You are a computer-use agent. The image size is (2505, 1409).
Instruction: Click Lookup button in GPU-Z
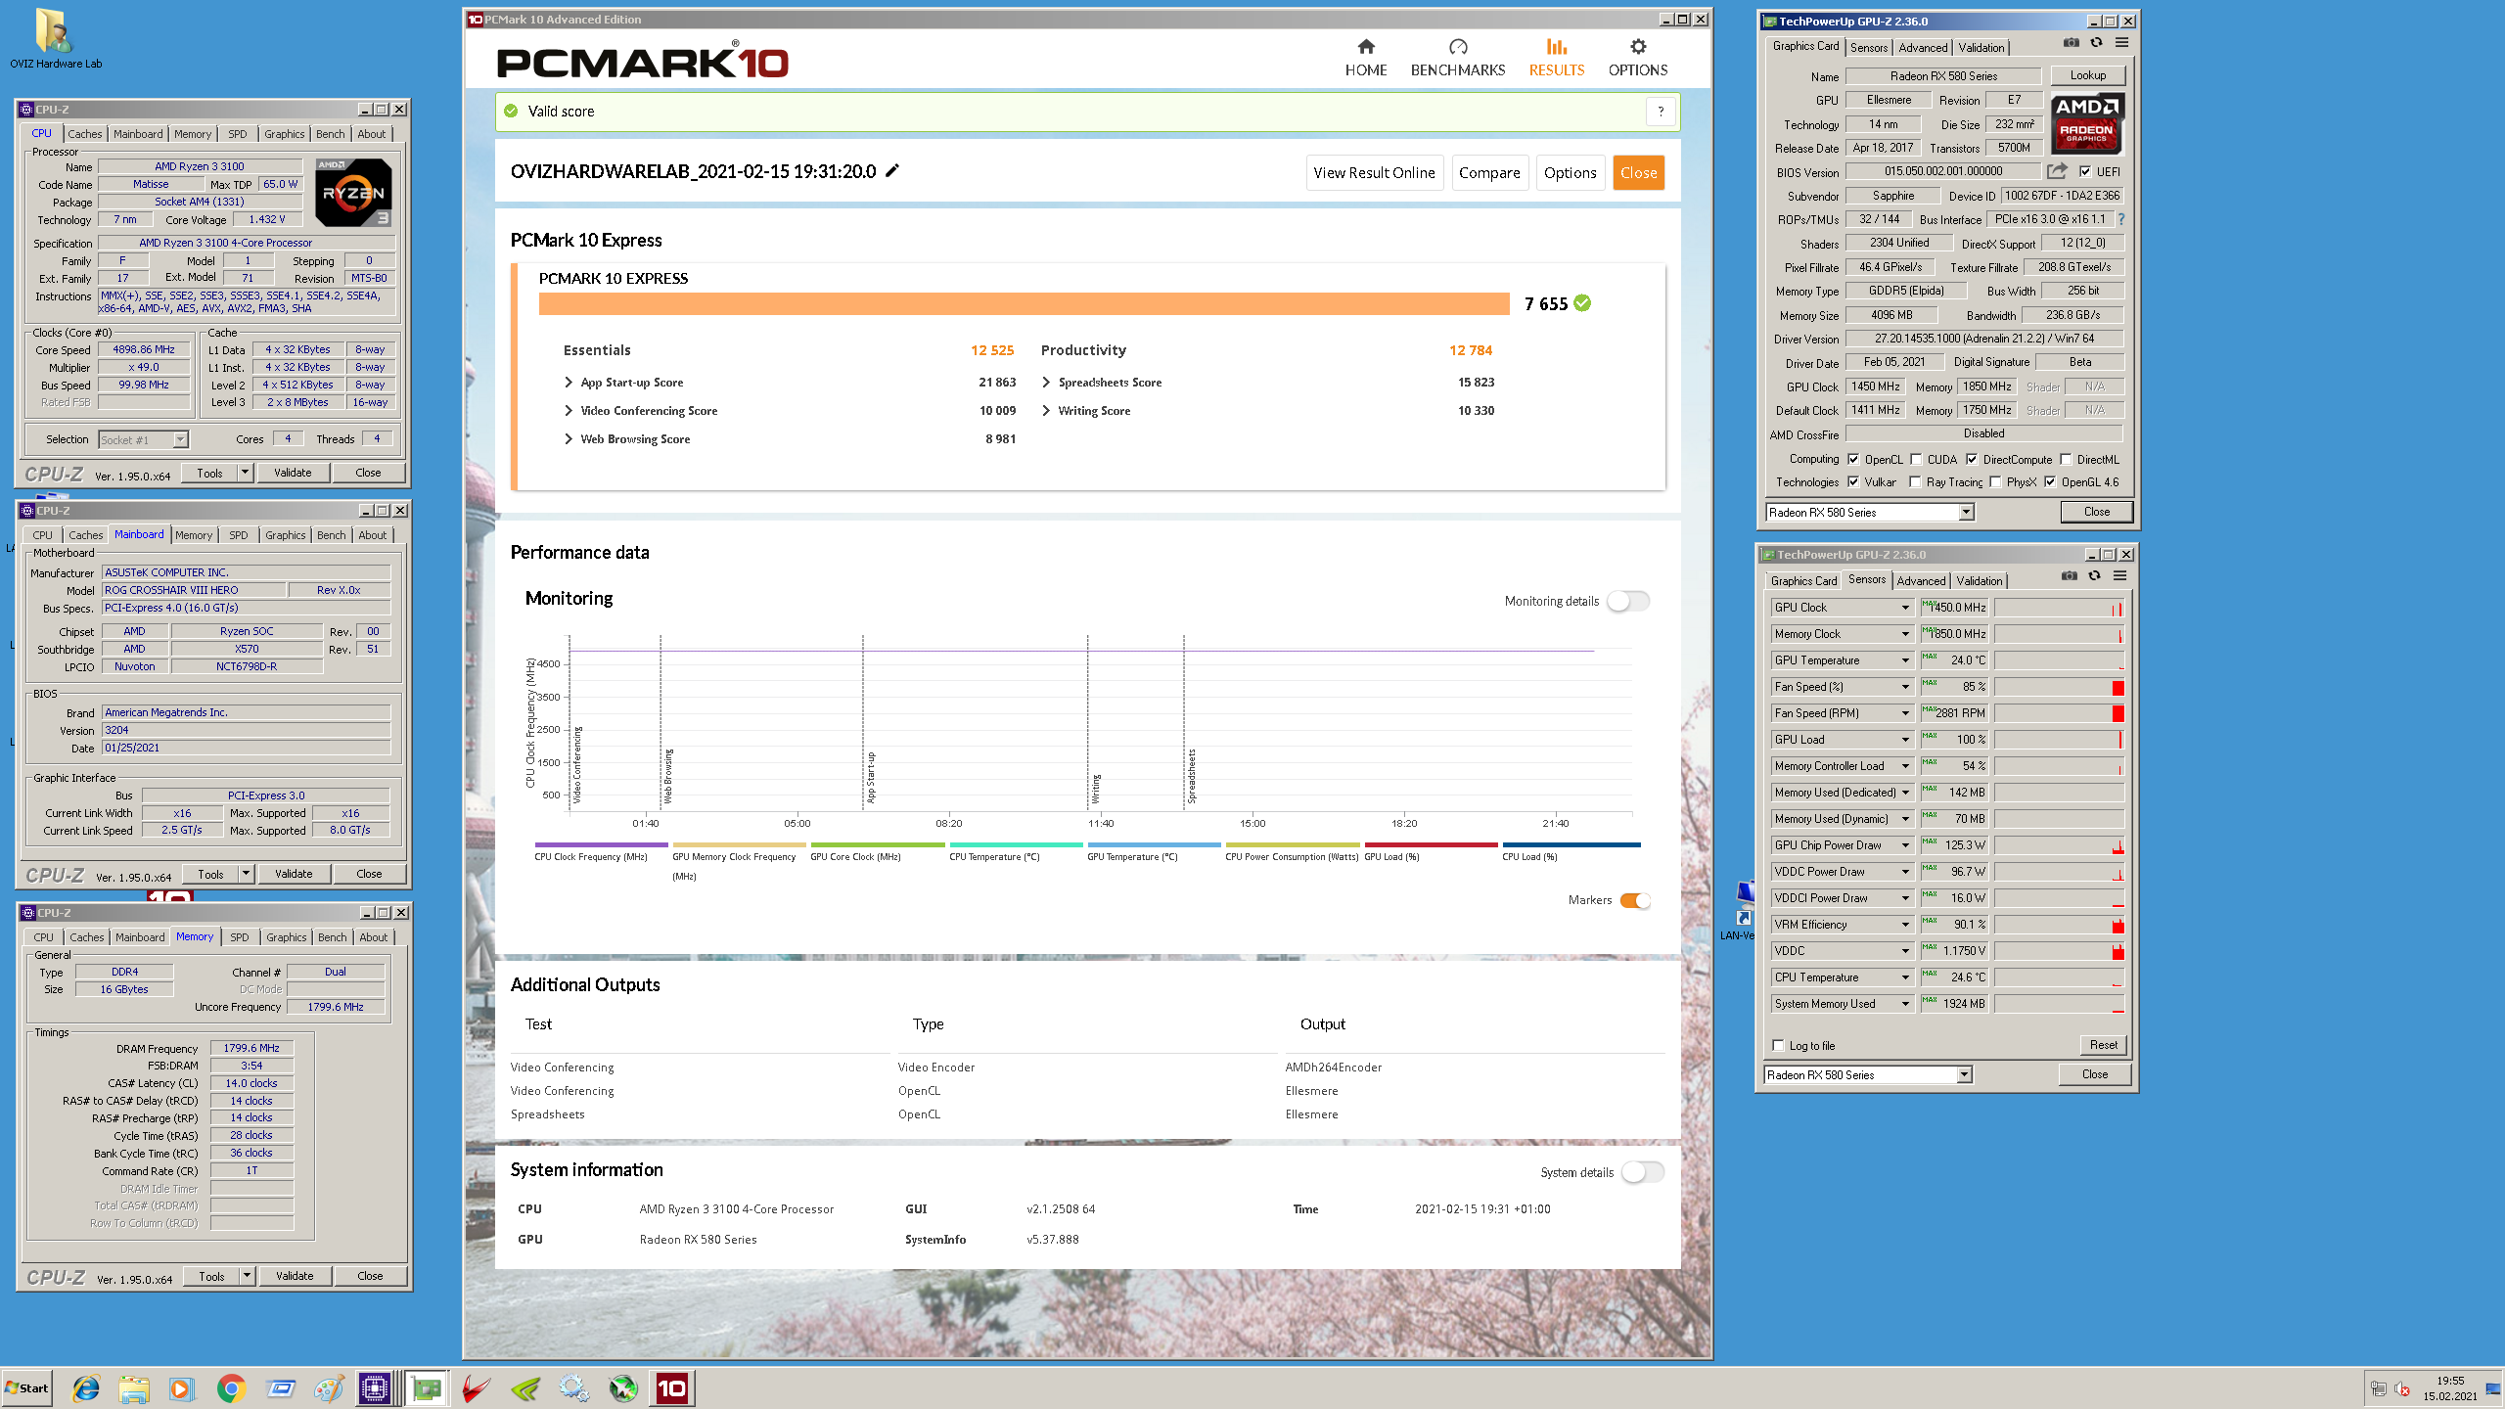2087,75
